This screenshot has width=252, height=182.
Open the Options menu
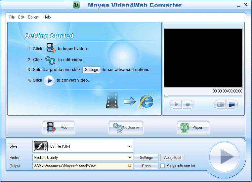[x=34, y=17]
